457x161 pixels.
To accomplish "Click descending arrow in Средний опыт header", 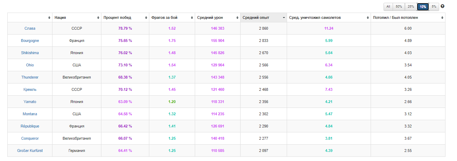I will coord(284,17).
